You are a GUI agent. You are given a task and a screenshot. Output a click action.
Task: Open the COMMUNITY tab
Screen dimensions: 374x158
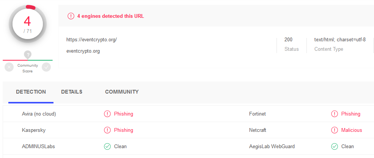pos(122,92)
